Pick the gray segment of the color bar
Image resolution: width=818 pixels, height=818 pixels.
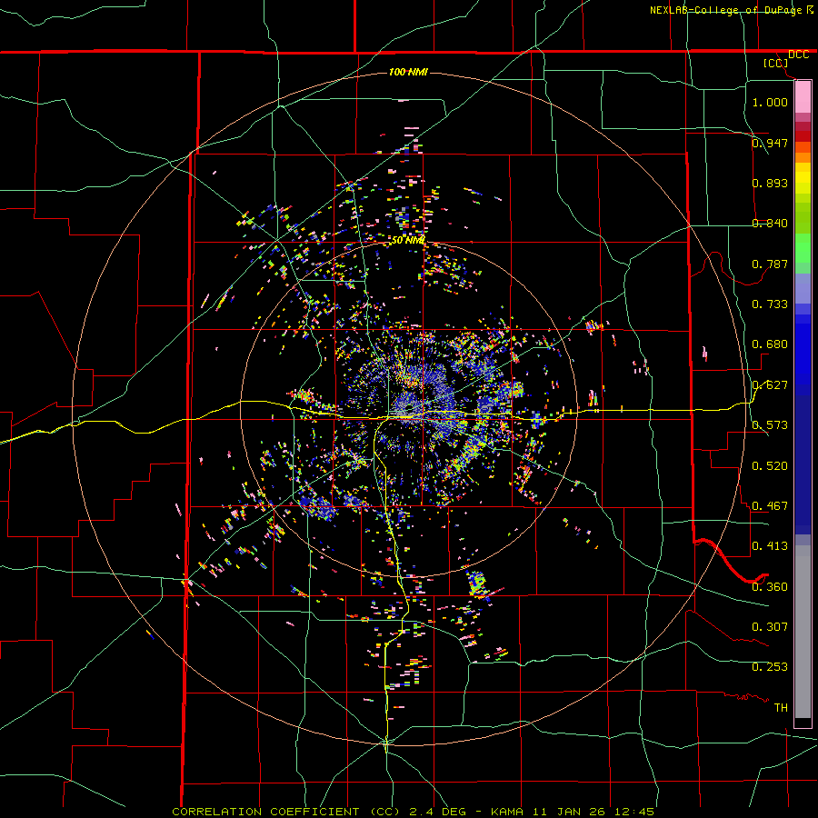pos(803,632)
